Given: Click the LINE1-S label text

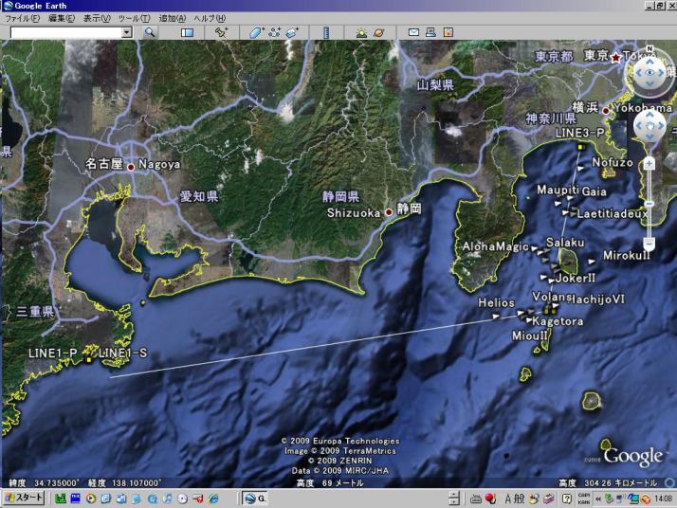Looking at the screenshot, I should coord(123,354).
